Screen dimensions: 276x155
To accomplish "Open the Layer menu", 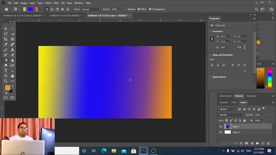I will click(x=32, y=3).
